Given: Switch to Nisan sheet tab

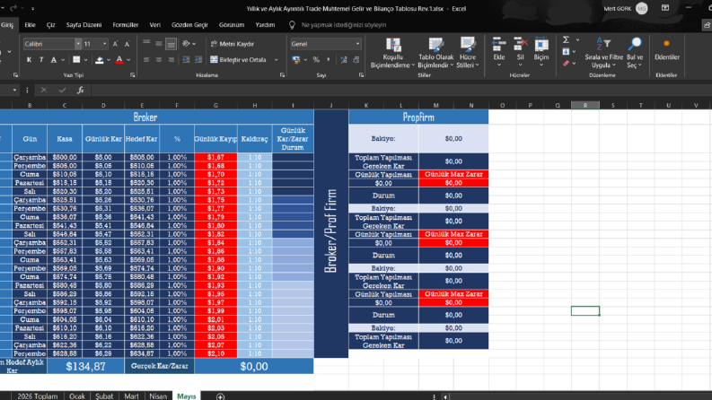Looking at the screenshot, I should click(x=158, y=396).
